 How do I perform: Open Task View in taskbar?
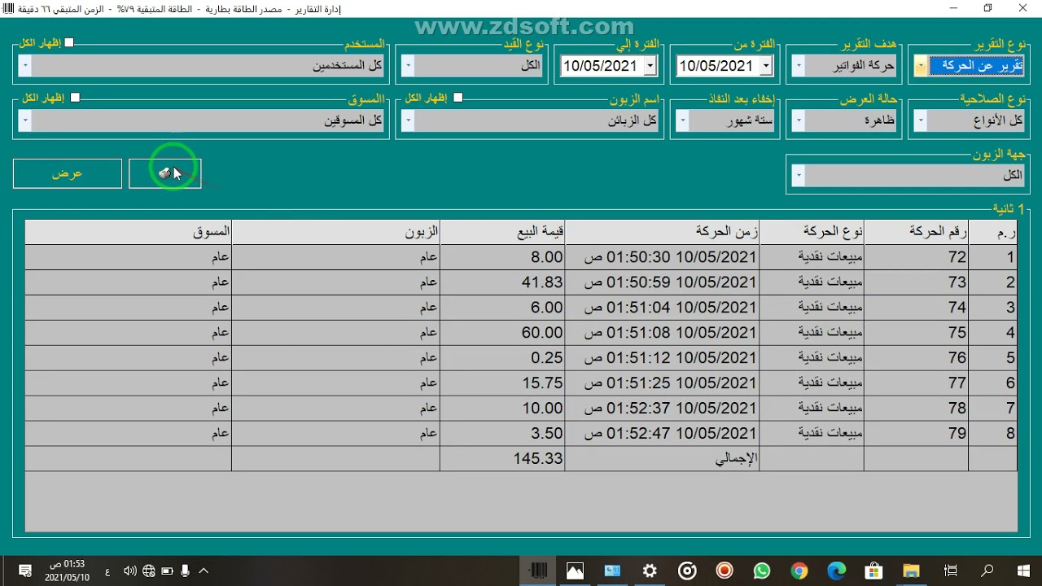949,571
